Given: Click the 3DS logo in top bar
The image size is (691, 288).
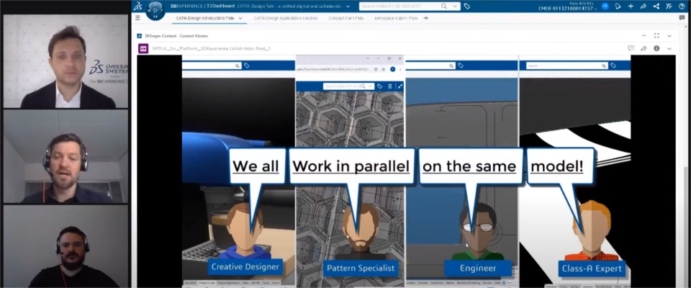Looking at the screenshot, I should coord(138,6).
